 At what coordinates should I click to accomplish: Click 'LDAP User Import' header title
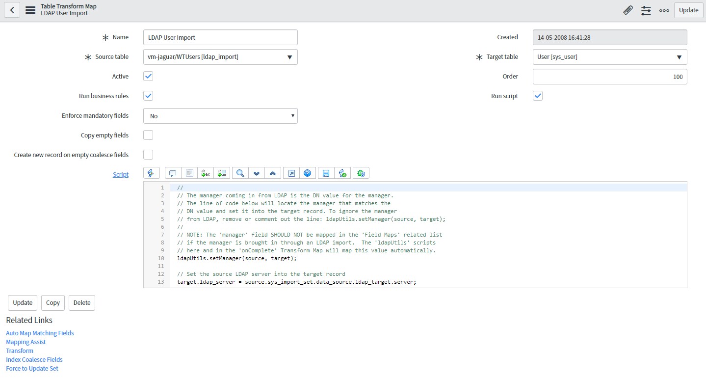click(x=64, y=13)
